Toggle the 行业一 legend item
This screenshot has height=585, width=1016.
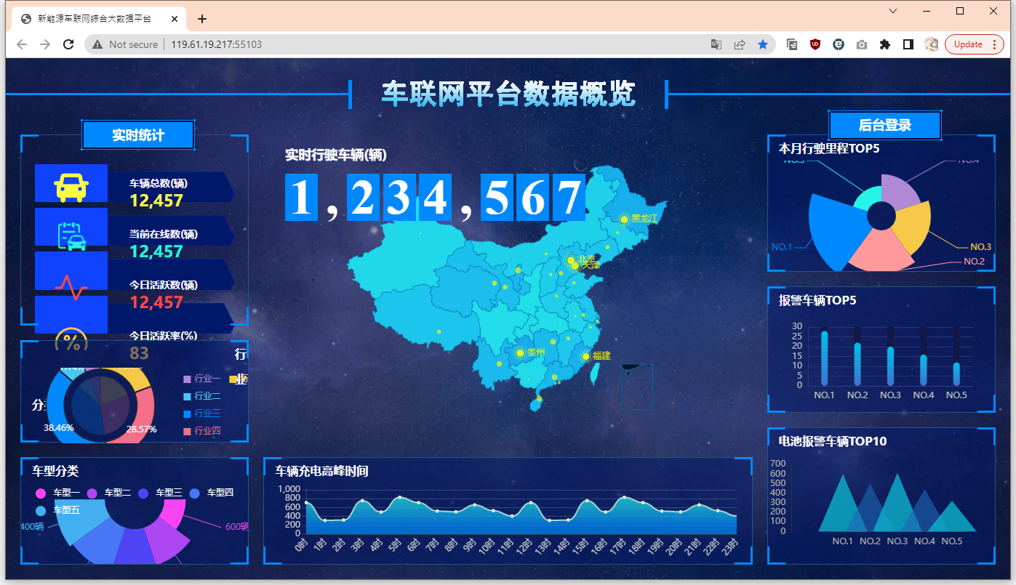(203, 379)
